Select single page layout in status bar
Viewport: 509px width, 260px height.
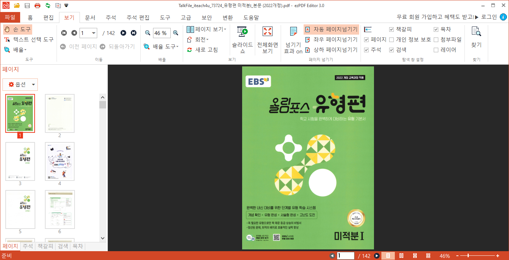(388, 256)
